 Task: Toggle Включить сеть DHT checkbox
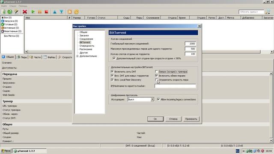pos(112,71)
